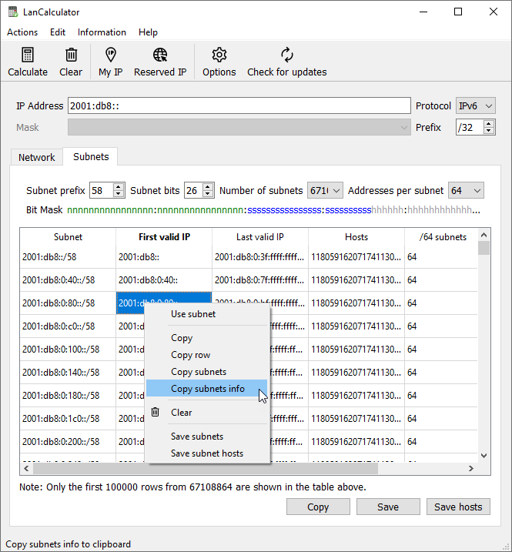Image resolution: width=512 pixels, height=552 pixels.
Task: Open the Number of subnets dropdown
Action: click(325, 190)
